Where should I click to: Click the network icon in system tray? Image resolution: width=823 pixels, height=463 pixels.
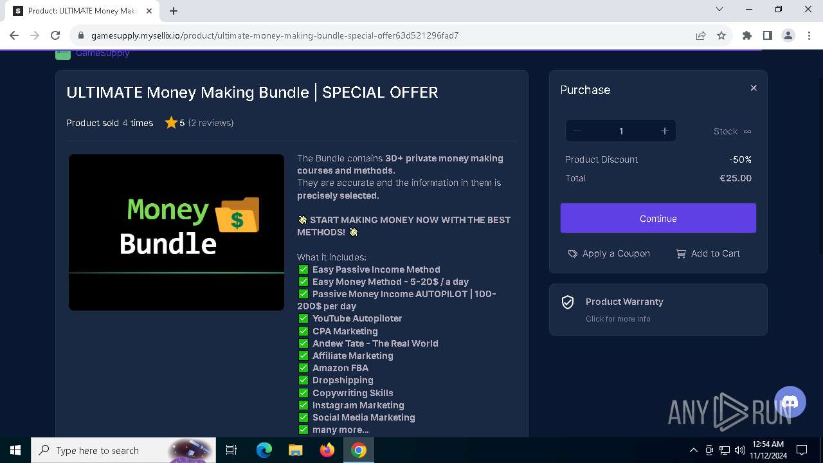725,450
